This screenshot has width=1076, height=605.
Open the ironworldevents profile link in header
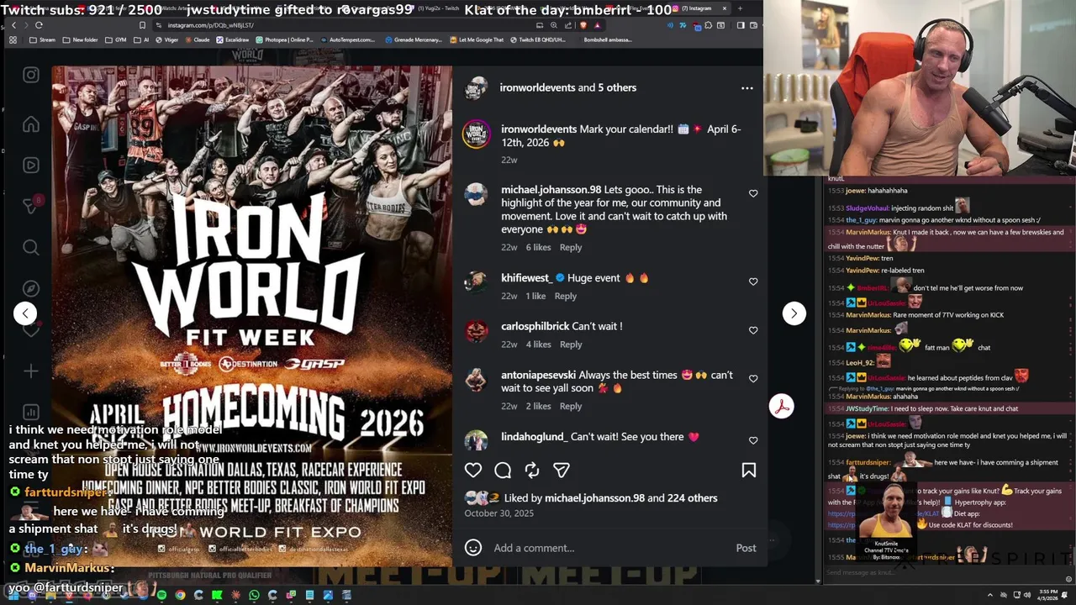pos(537,87)
